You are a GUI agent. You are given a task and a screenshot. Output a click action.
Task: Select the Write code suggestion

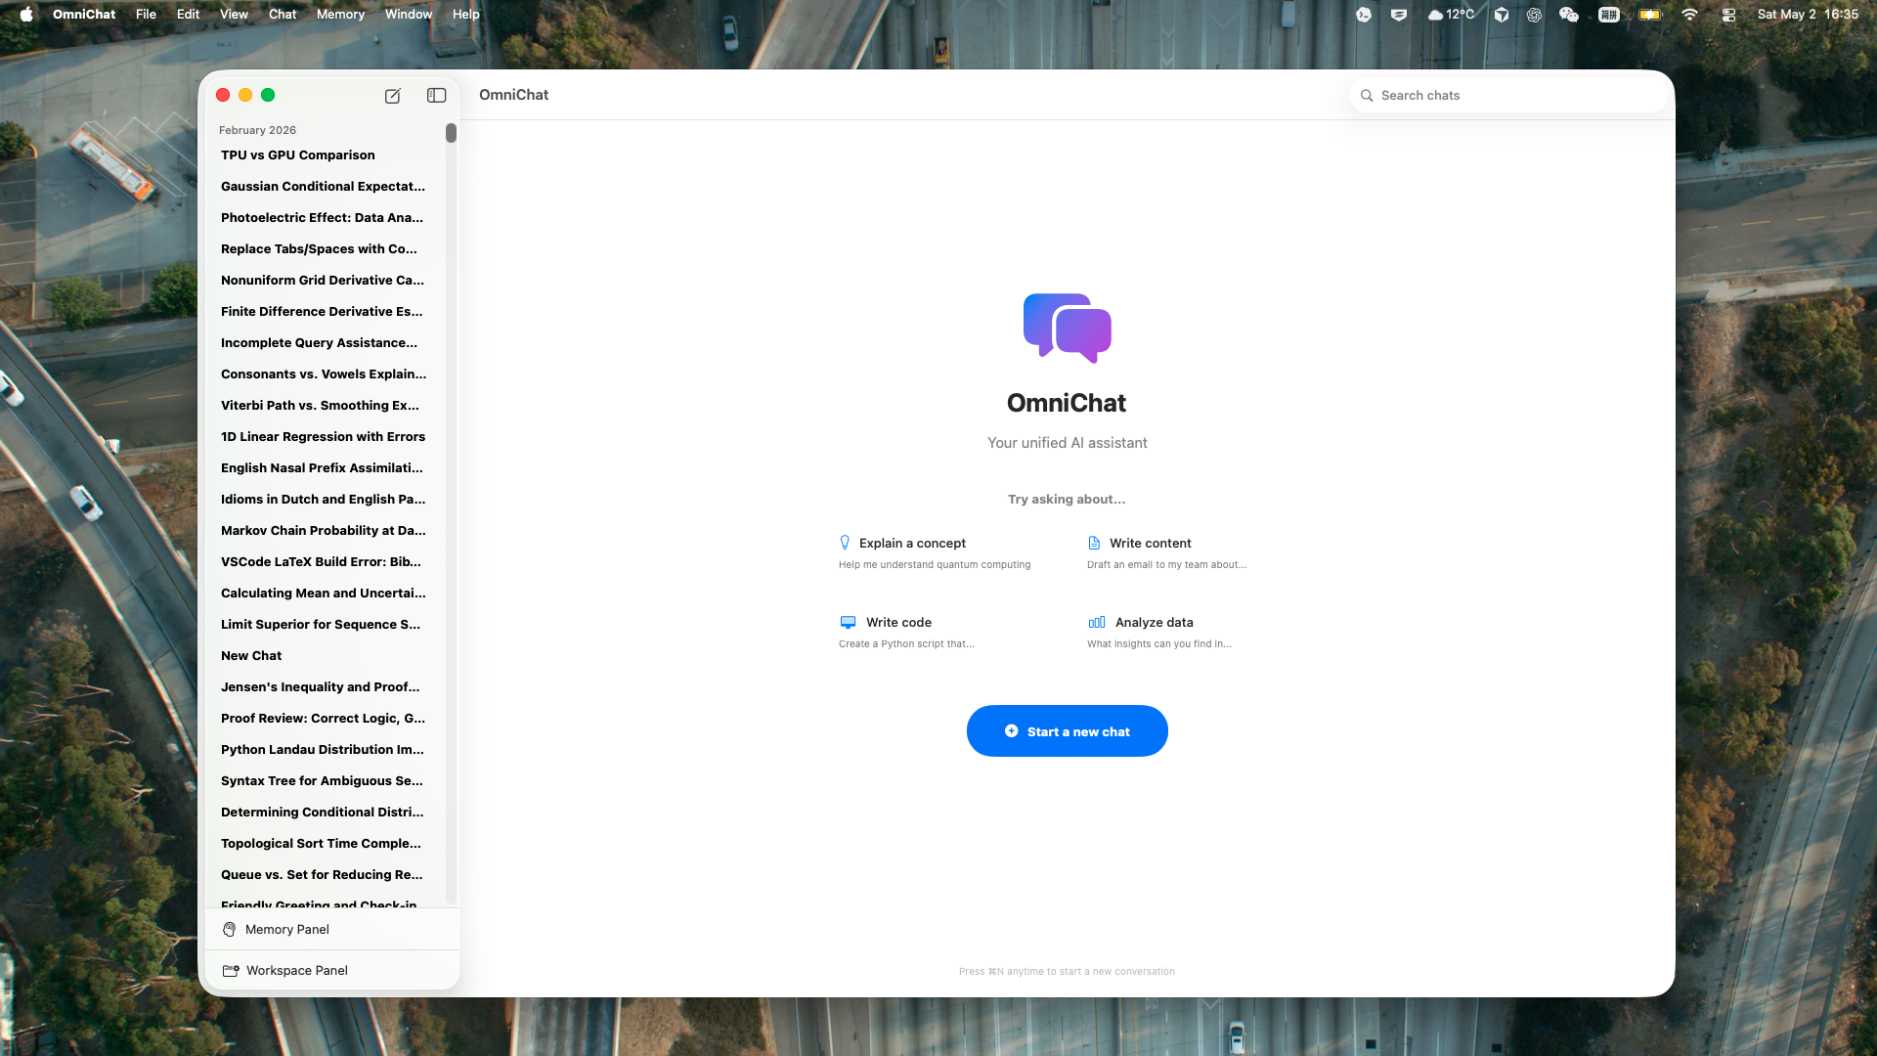[x=906, y=633]
